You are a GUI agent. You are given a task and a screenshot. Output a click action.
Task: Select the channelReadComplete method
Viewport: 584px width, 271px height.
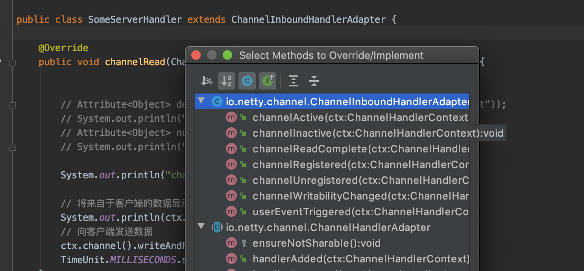pos(332,149)
